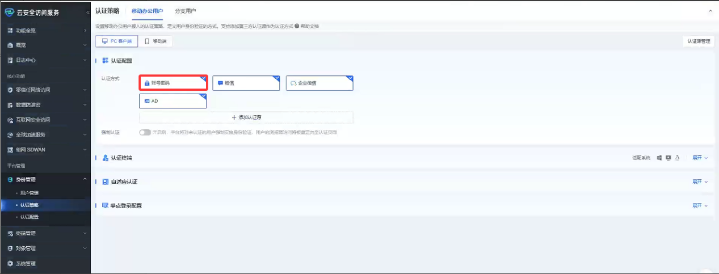
Task: Click the 单点登录配置 section icon
Action: point(105,205)
